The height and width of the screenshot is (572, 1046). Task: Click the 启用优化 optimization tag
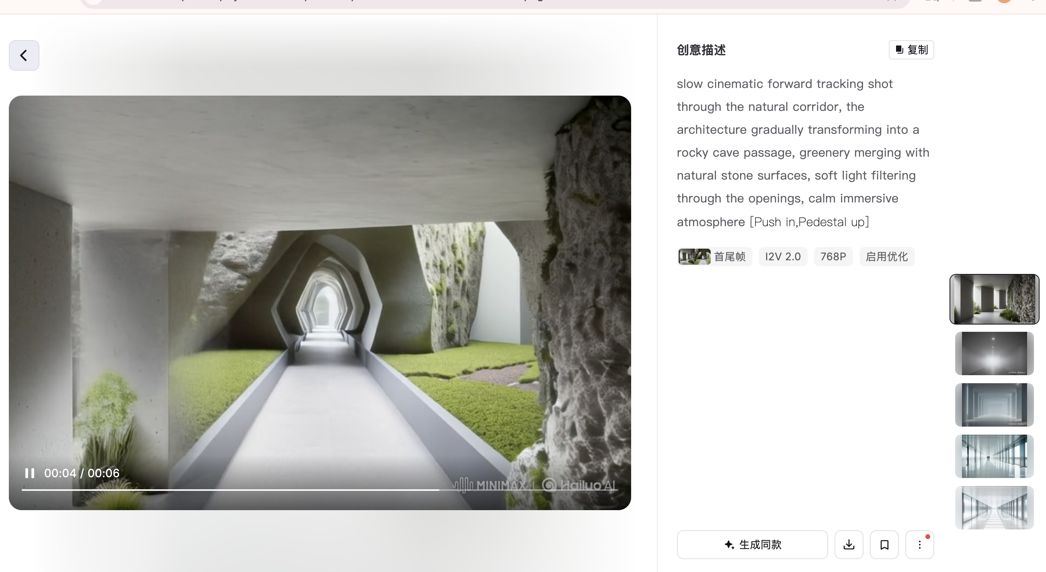tap(886, 256)
